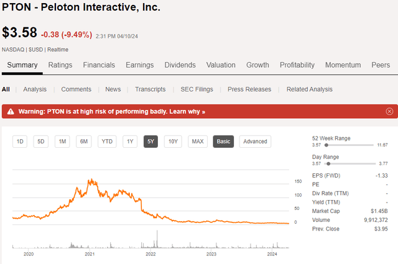Select the Momentum tab
This screenshot has width=398, height=264.
click(343, 65)
